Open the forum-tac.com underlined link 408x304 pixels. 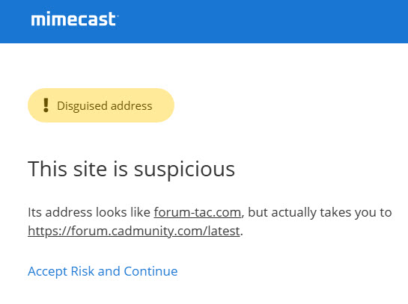tap(198, 212)
